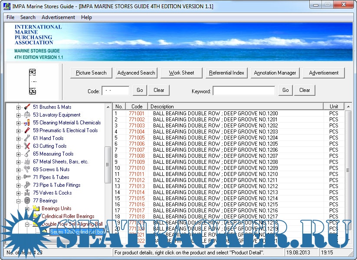Expand the 71 Pipes & Tubes node
Image resolution: width=357 pixels, height=260 pixels.
point(18,177)
